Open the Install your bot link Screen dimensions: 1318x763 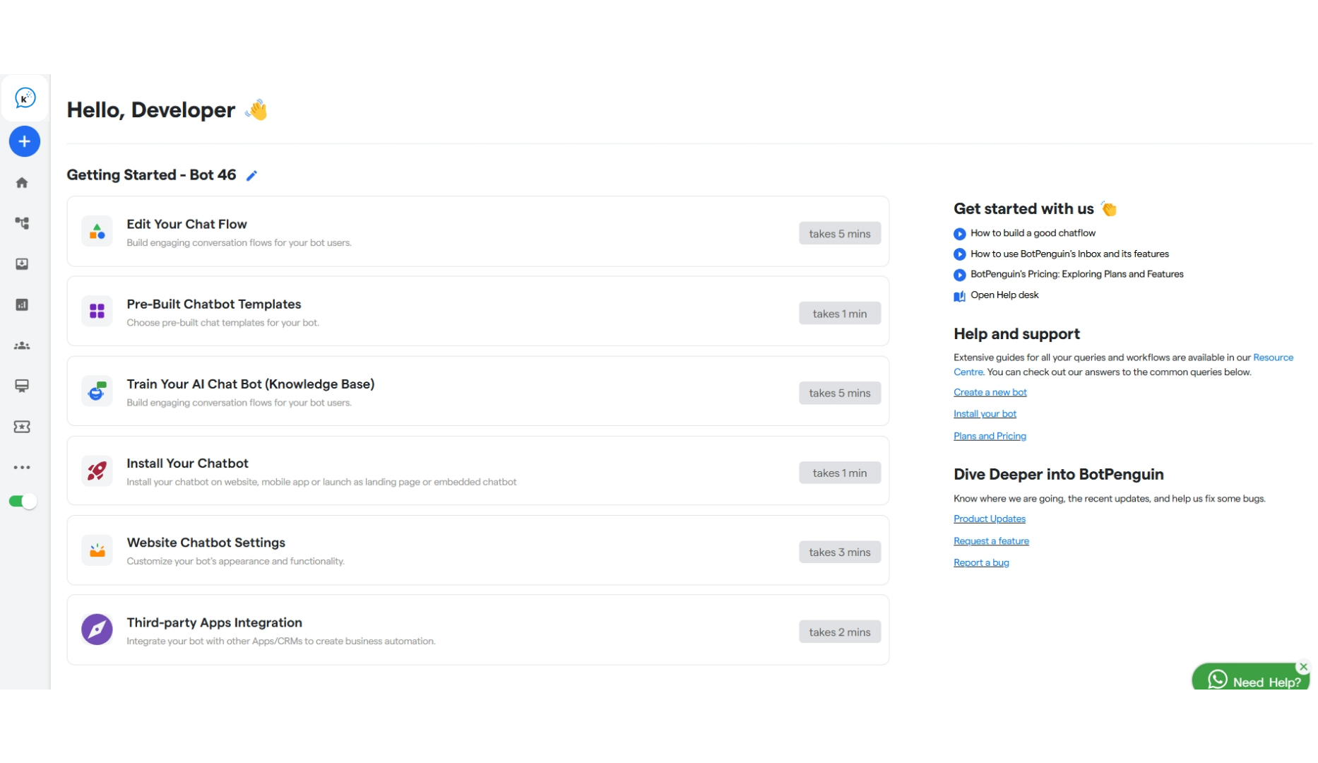(x=985, y=414)
